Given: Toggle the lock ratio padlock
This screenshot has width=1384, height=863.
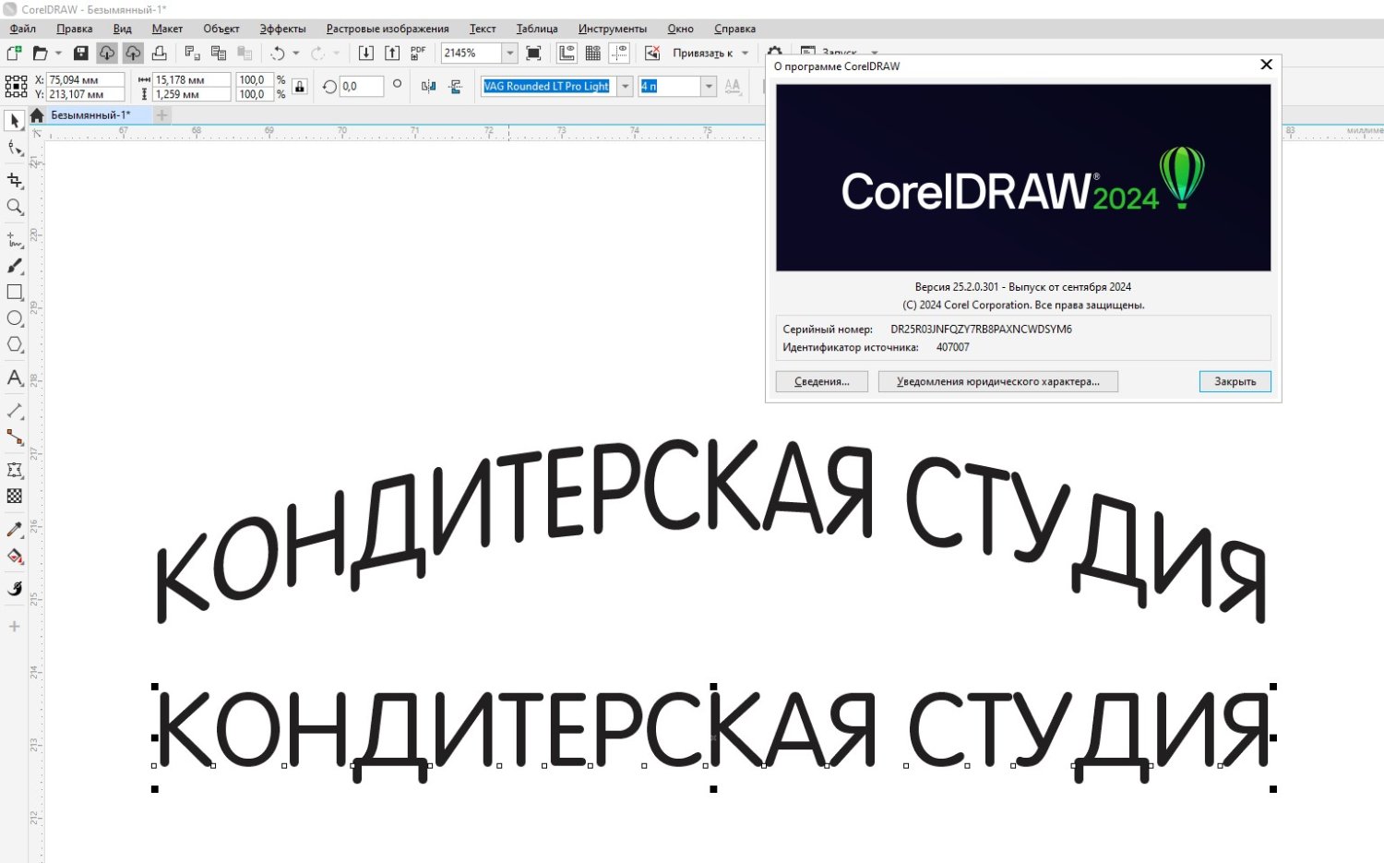Looking at the screenshot, I should pyautogui.click(x=299, y=87).
